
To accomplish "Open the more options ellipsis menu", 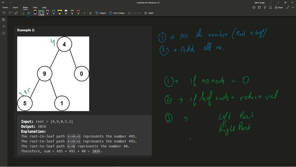I will click(293, 7).
